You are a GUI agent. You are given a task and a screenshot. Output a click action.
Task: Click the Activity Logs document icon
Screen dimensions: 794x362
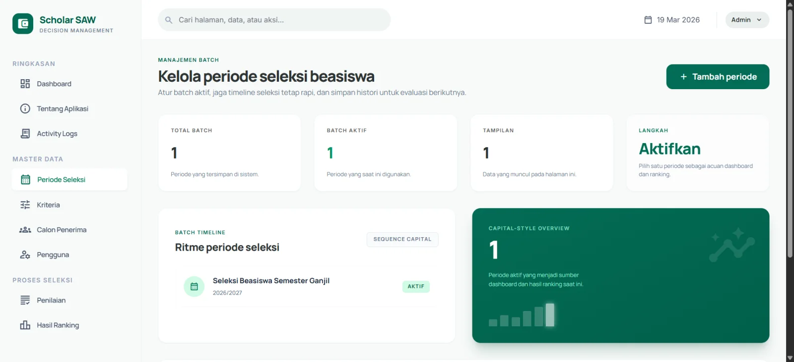click(x=25, y=134)
